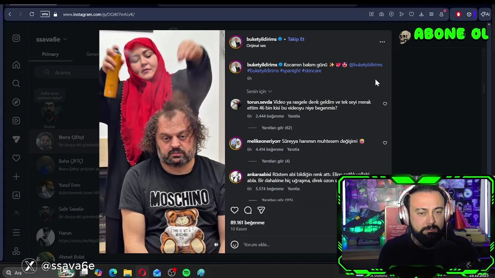Click 89.161 beğenme likes count
Viewport: 495px width, 278px height.
pos(247,223)
